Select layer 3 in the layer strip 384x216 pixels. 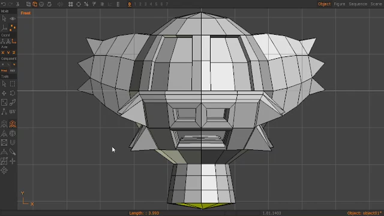tap(146, 4)
